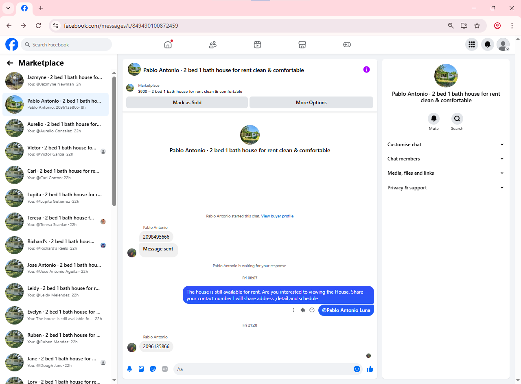Choose a sticker from the composer
521x384 pixels.
pos(153,369)
